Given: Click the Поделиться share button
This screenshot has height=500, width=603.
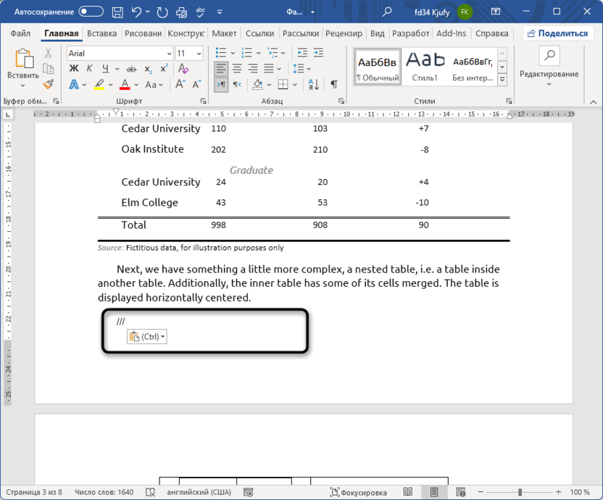Looking at the screenshot, I should tap(557, 33).
